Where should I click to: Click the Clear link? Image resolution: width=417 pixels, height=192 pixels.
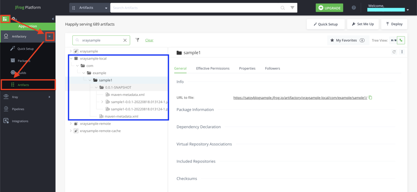coord(149,40)
